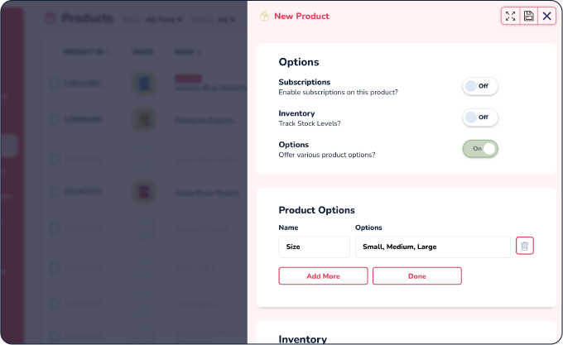Open the pink product image thumbnail
563x345 pixels.
(x=144, y=192)
